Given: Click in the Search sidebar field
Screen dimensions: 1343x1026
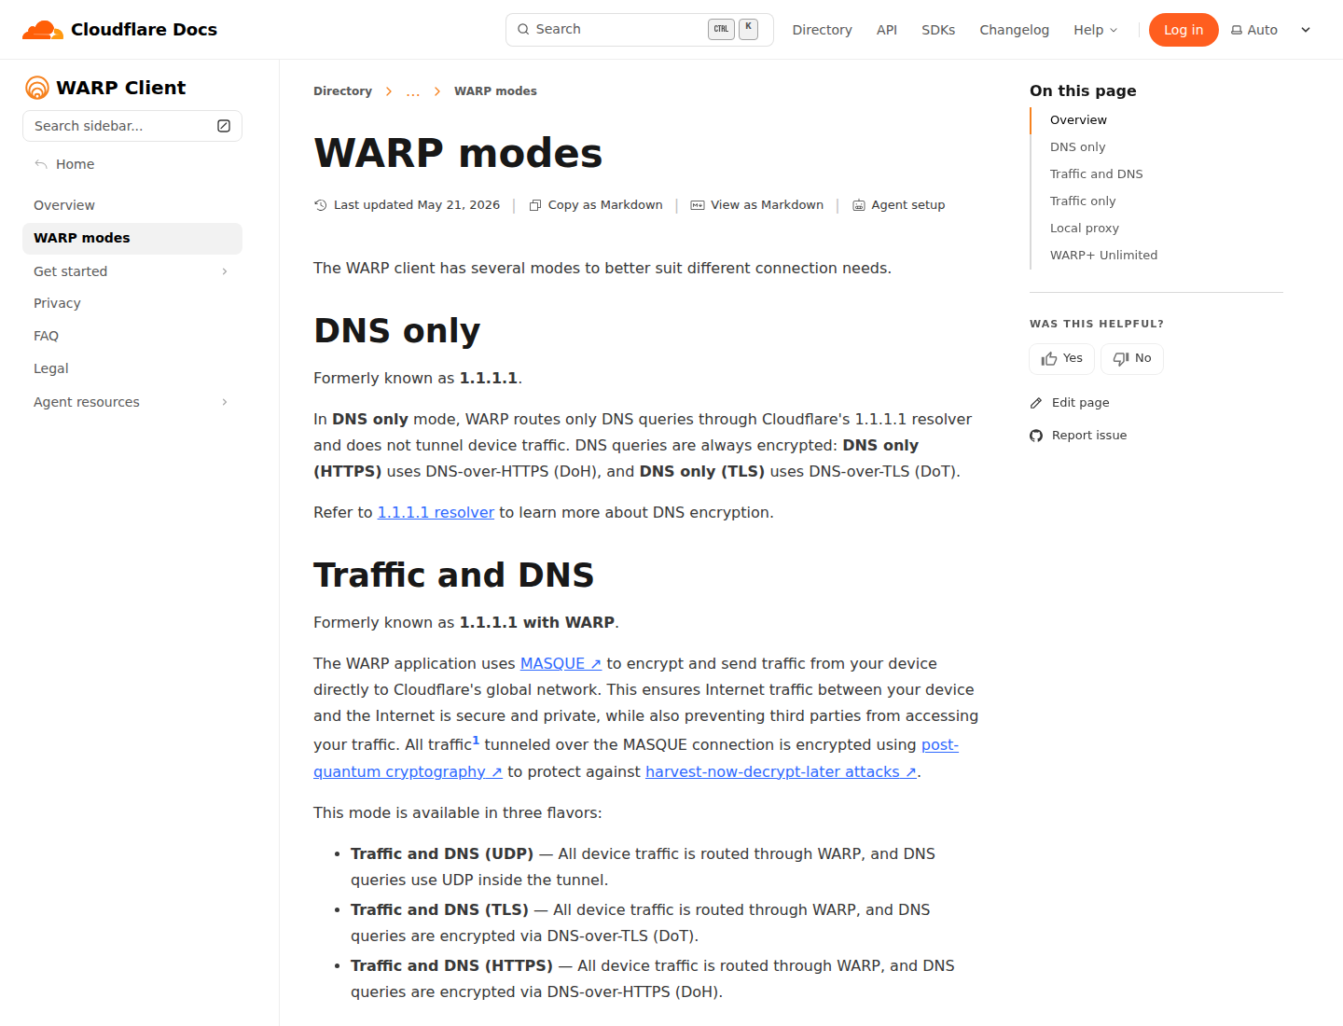Looking at the screenshot, I should 132,126.
